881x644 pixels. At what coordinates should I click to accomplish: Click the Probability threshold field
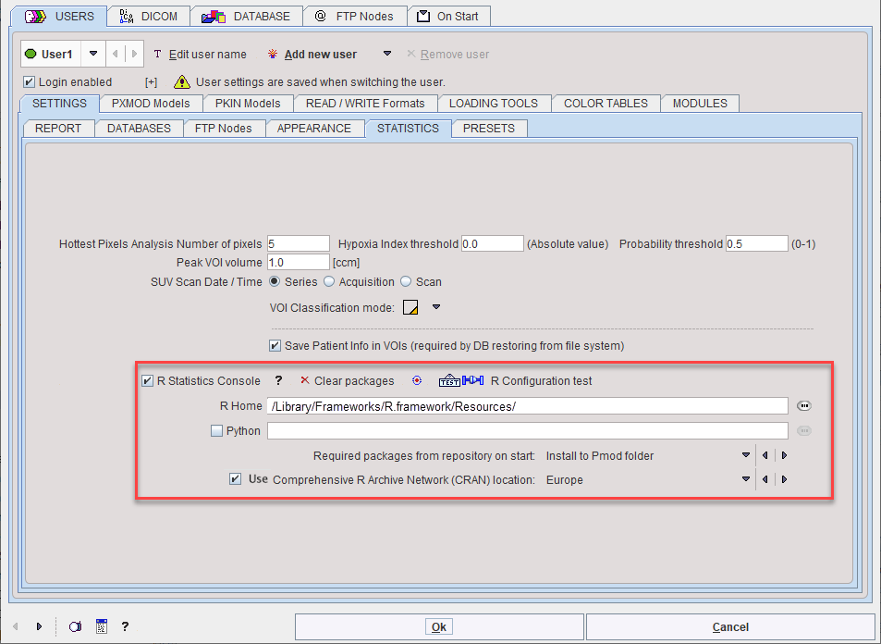click(757, 243)
